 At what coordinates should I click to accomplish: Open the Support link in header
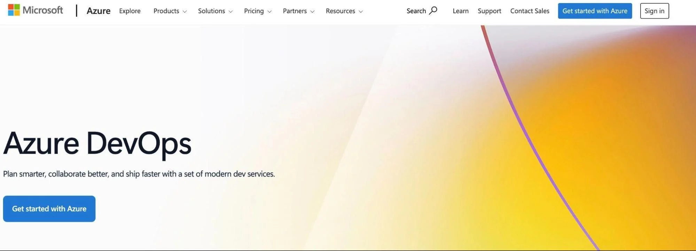489,11
